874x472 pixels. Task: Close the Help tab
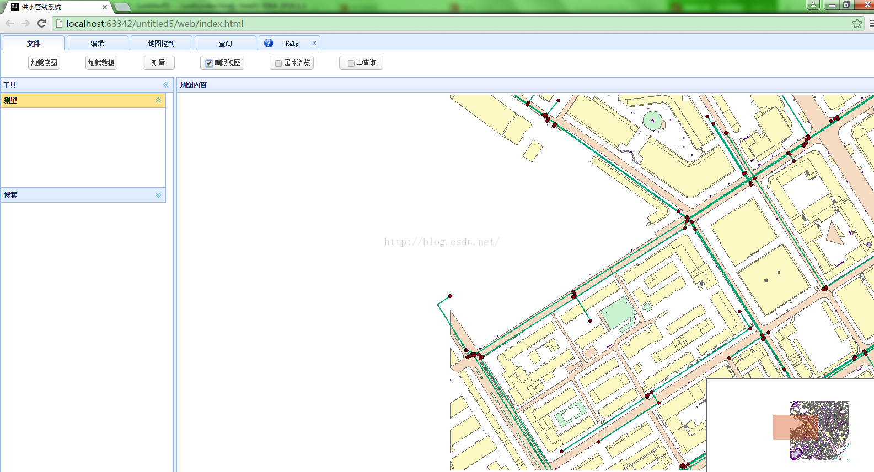[x=314, y=43]
